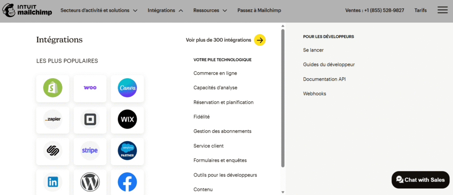Open the Documentation API link
453x195 pixels.
click(324, 79)
